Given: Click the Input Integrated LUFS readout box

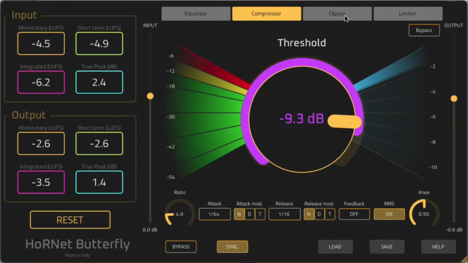Looking at the screenshot, I should [x=41, y=82].
